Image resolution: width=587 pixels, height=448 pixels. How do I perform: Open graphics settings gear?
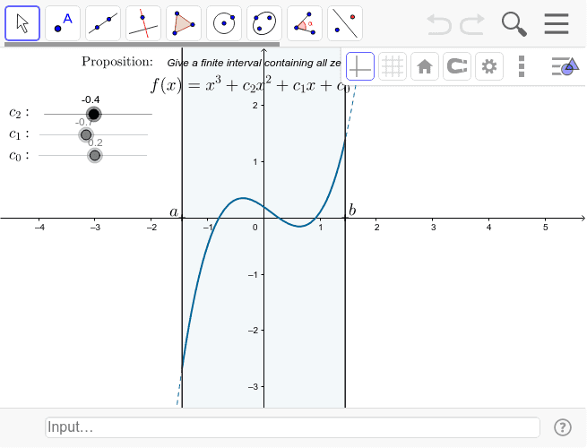click(x=489, y=66)
